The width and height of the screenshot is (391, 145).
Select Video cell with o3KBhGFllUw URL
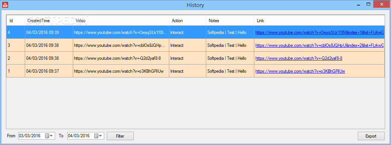(121, 71)
